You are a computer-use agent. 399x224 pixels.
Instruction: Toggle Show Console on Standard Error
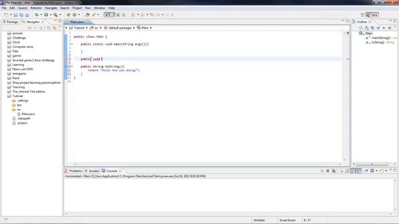358,170
